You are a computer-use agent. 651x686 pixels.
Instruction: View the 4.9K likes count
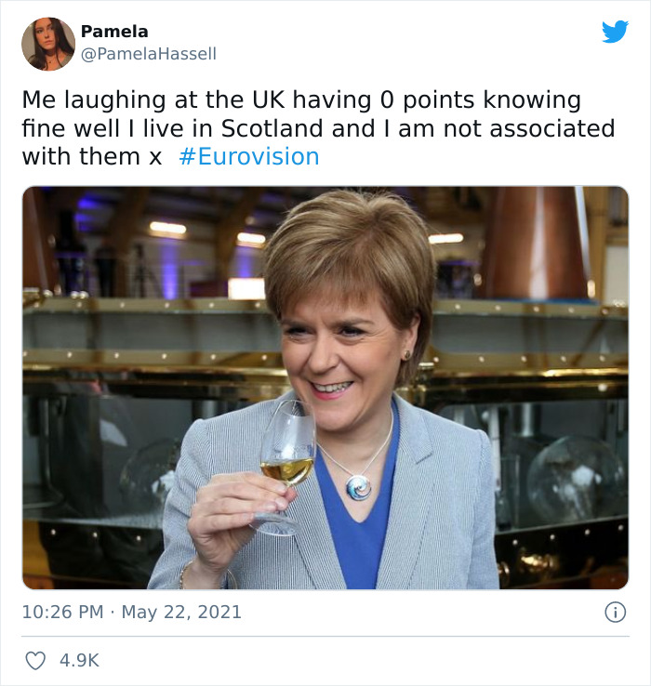click(80, 660)
